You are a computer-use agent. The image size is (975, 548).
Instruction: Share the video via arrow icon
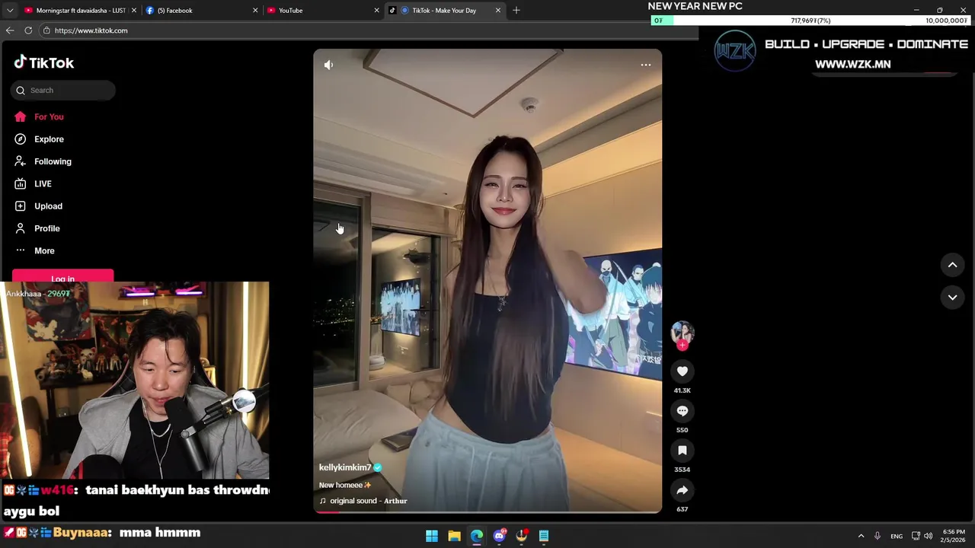(x=682, y=490)
